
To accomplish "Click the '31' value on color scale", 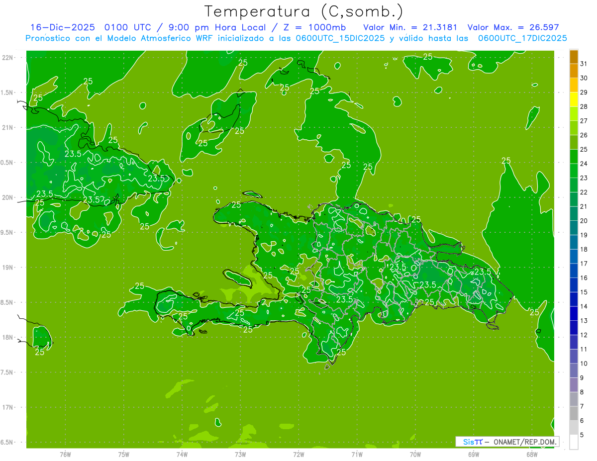I will [584, 64].
